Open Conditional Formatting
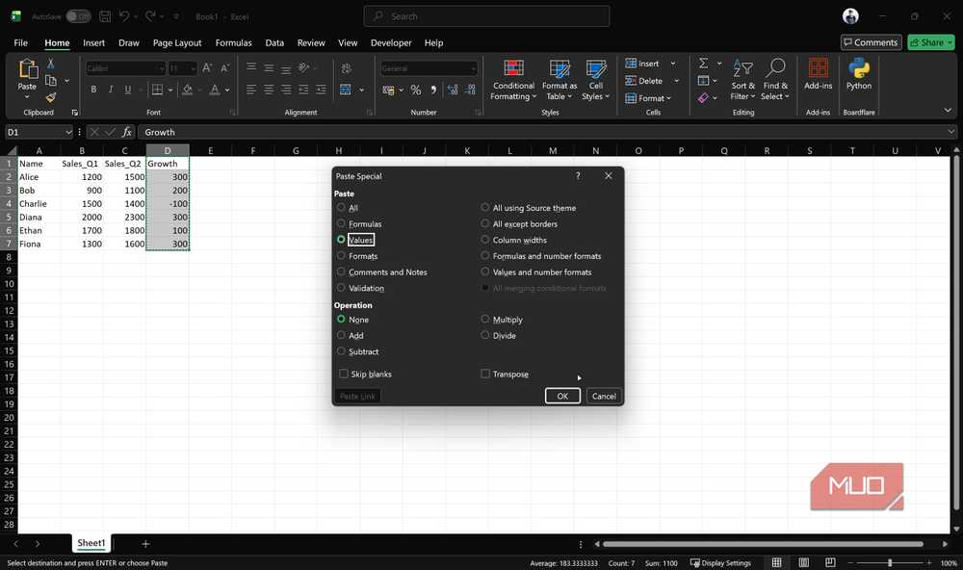Image resolution: width=963 pixels, height=570 pixels. click(x=513, y=80)
